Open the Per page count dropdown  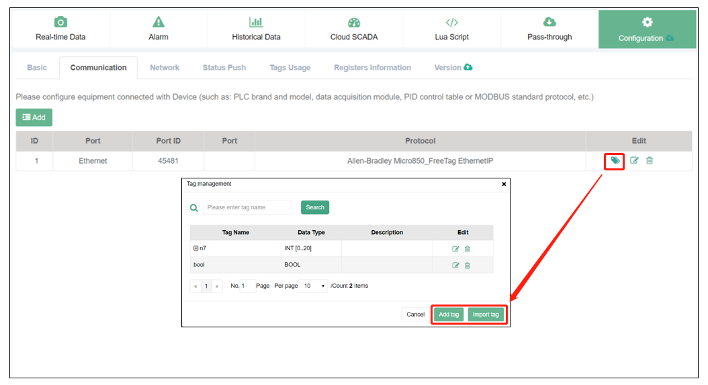(313, 286)
